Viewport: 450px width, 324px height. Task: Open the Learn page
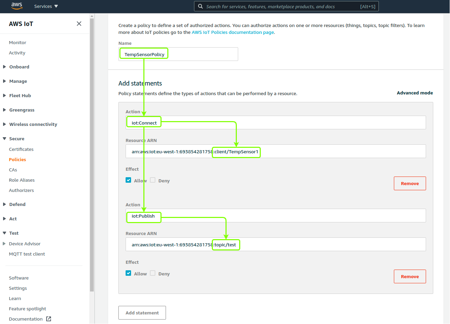click(15, 298)
